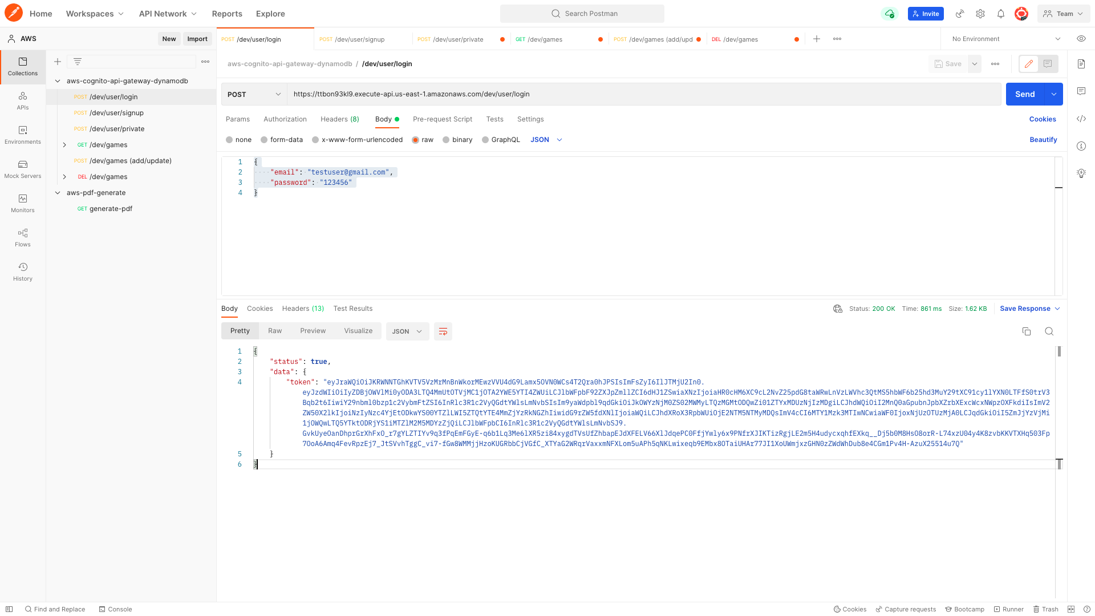This screenshot has width=1095, height=616.
Task: Open the notifications bell
Action: pos(1001,14)
